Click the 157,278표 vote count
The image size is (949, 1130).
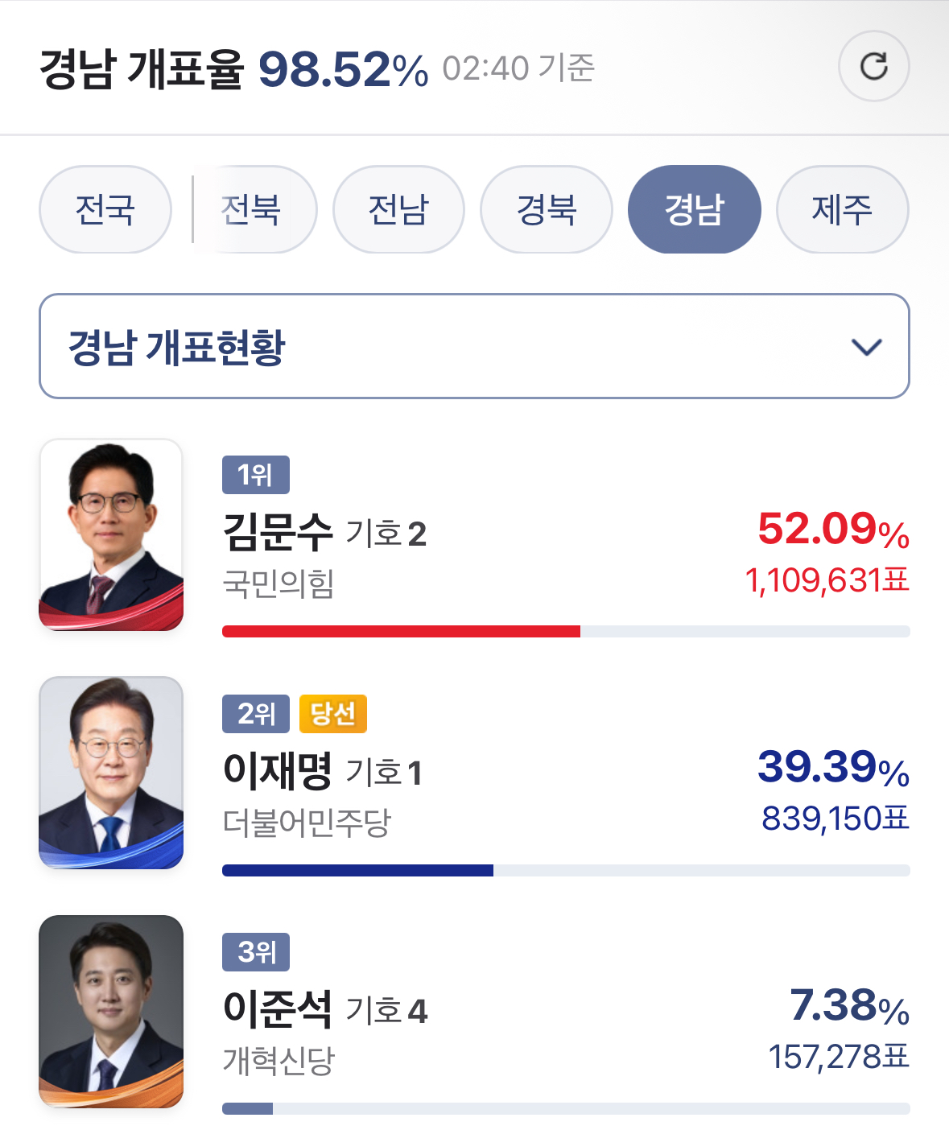pyautogui.click(x=839, y=1057)
